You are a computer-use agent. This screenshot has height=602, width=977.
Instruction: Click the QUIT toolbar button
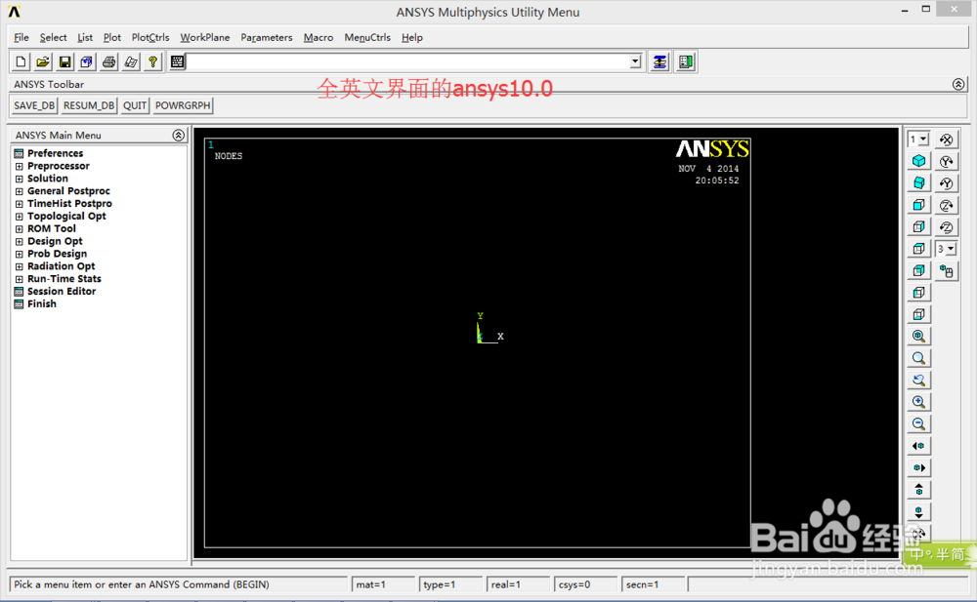[x=134, y=105]
